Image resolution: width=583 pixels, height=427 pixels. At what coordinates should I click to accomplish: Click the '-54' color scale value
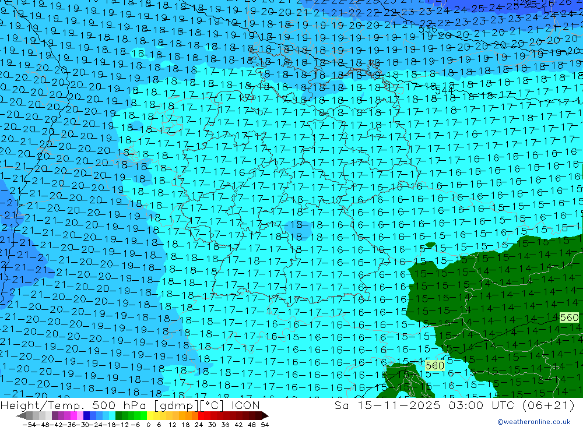click(x=29, y=425)
